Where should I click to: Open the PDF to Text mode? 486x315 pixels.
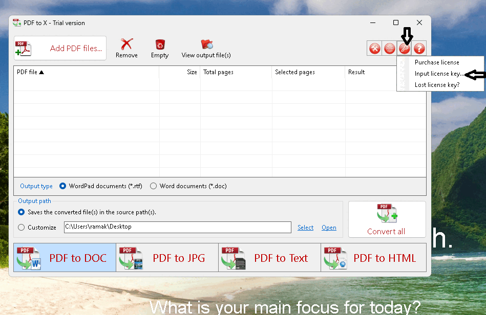point(269,258)
